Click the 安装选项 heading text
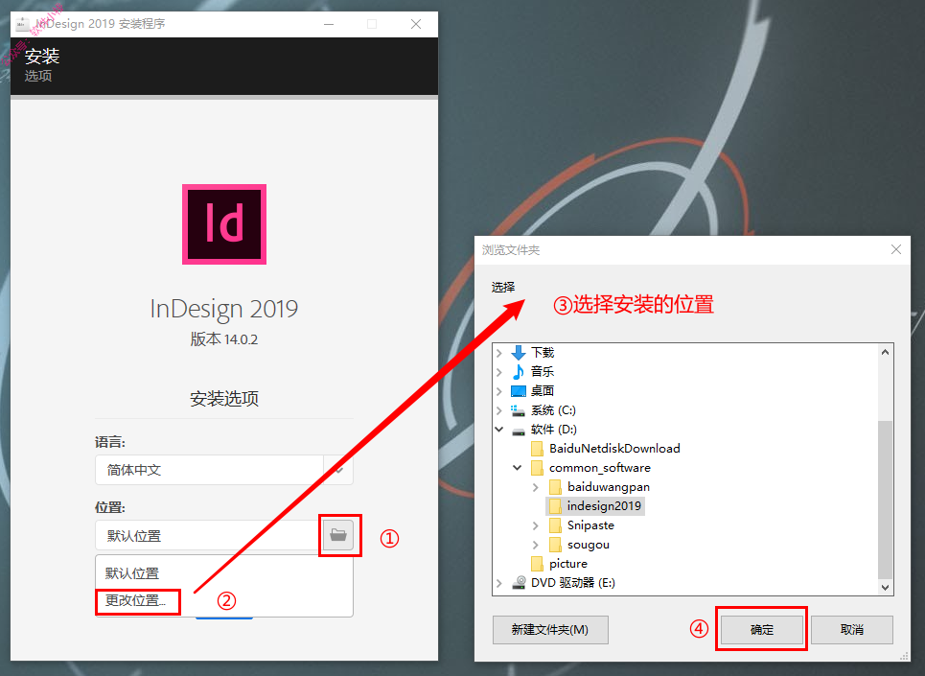This screenshot has width=925, height=676. 224,399
